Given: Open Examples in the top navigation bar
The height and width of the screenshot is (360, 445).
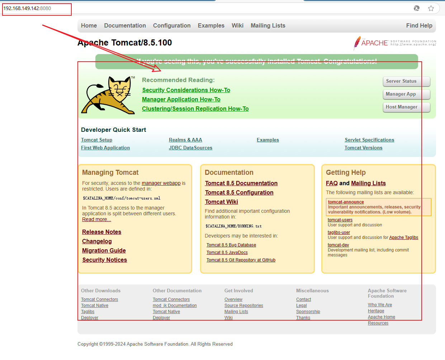Looking at the screenshot, I should tap(211, 25).
